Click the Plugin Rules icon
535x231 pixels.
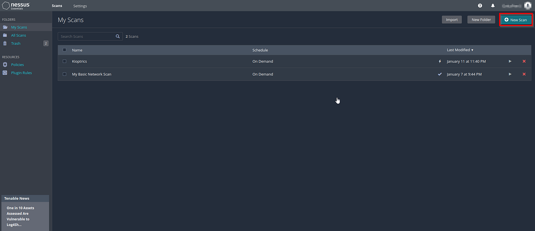tap(5, 73)
